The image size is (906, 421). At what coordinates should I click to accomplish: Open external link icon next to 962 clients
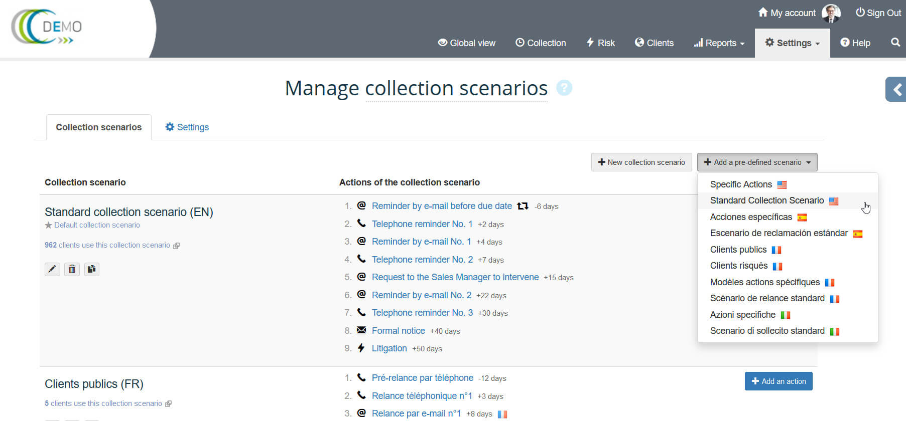click(176, 246)
